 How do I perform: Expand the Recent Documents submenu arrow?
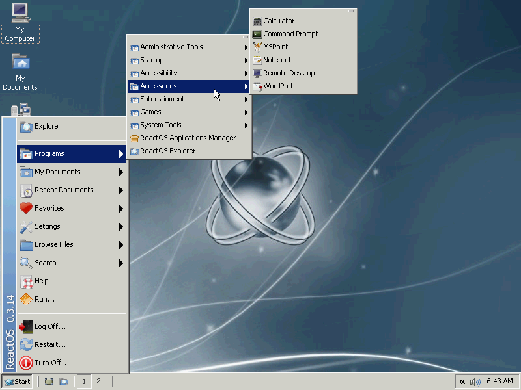121,190
